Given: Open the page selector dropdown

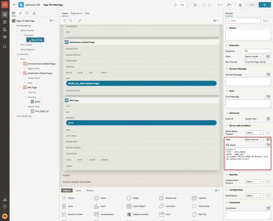Looking at the screenshot, I should click(176, 5).
